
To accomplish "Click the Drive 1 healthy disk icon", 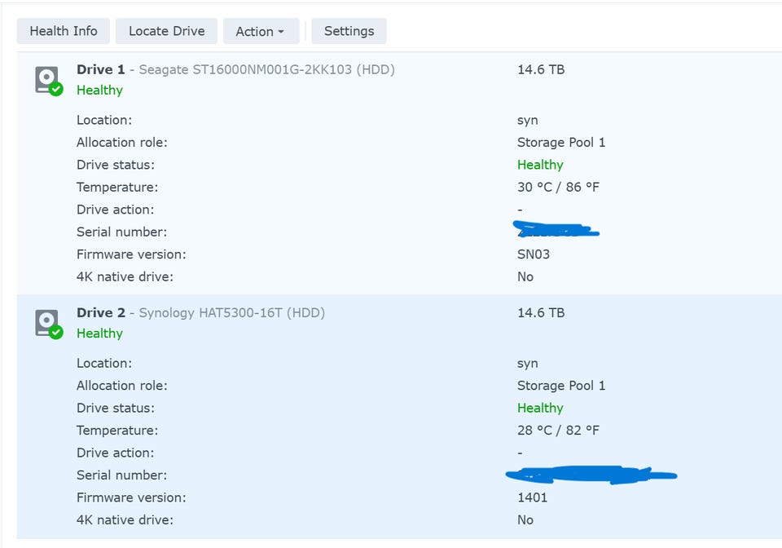I will [49, 81].
